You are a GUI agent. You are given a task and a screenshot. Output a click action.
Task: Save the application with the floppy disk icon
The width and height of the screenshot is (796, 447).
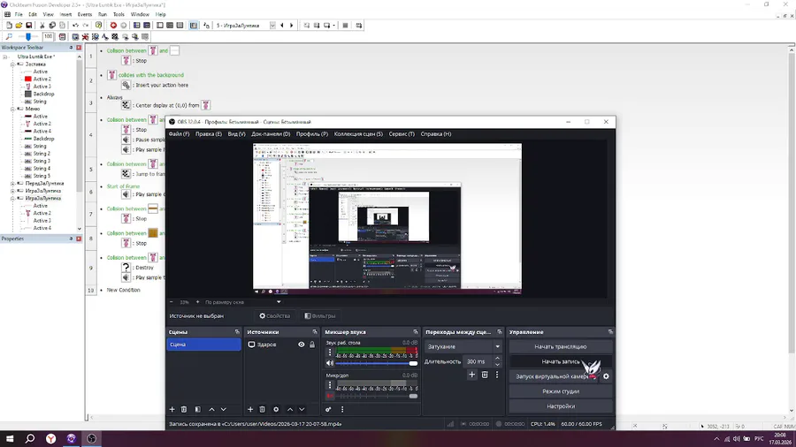pos(29,26)
